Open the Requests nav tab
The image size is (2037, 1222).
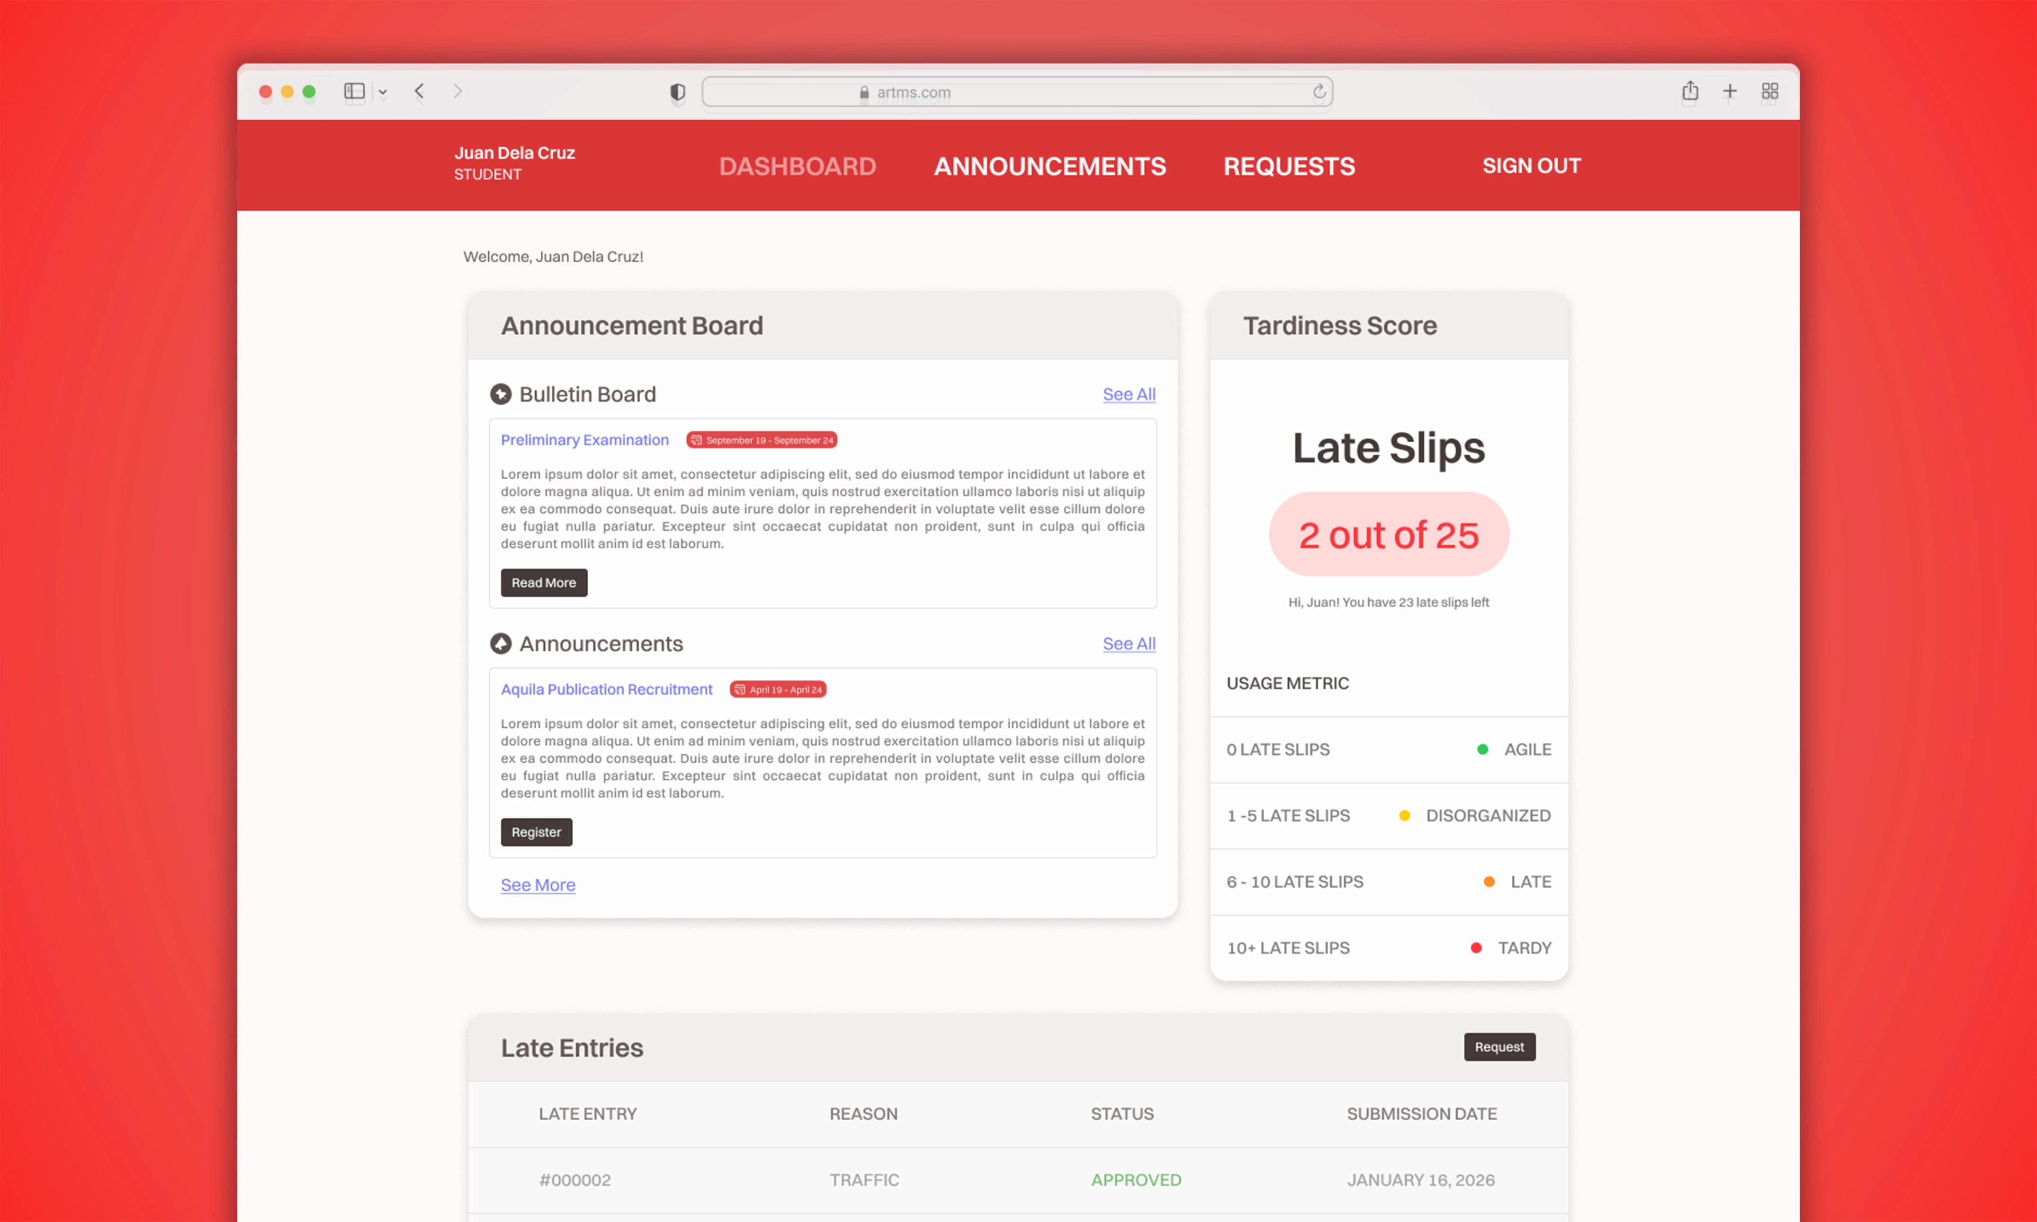click(x=1288, y=166)
